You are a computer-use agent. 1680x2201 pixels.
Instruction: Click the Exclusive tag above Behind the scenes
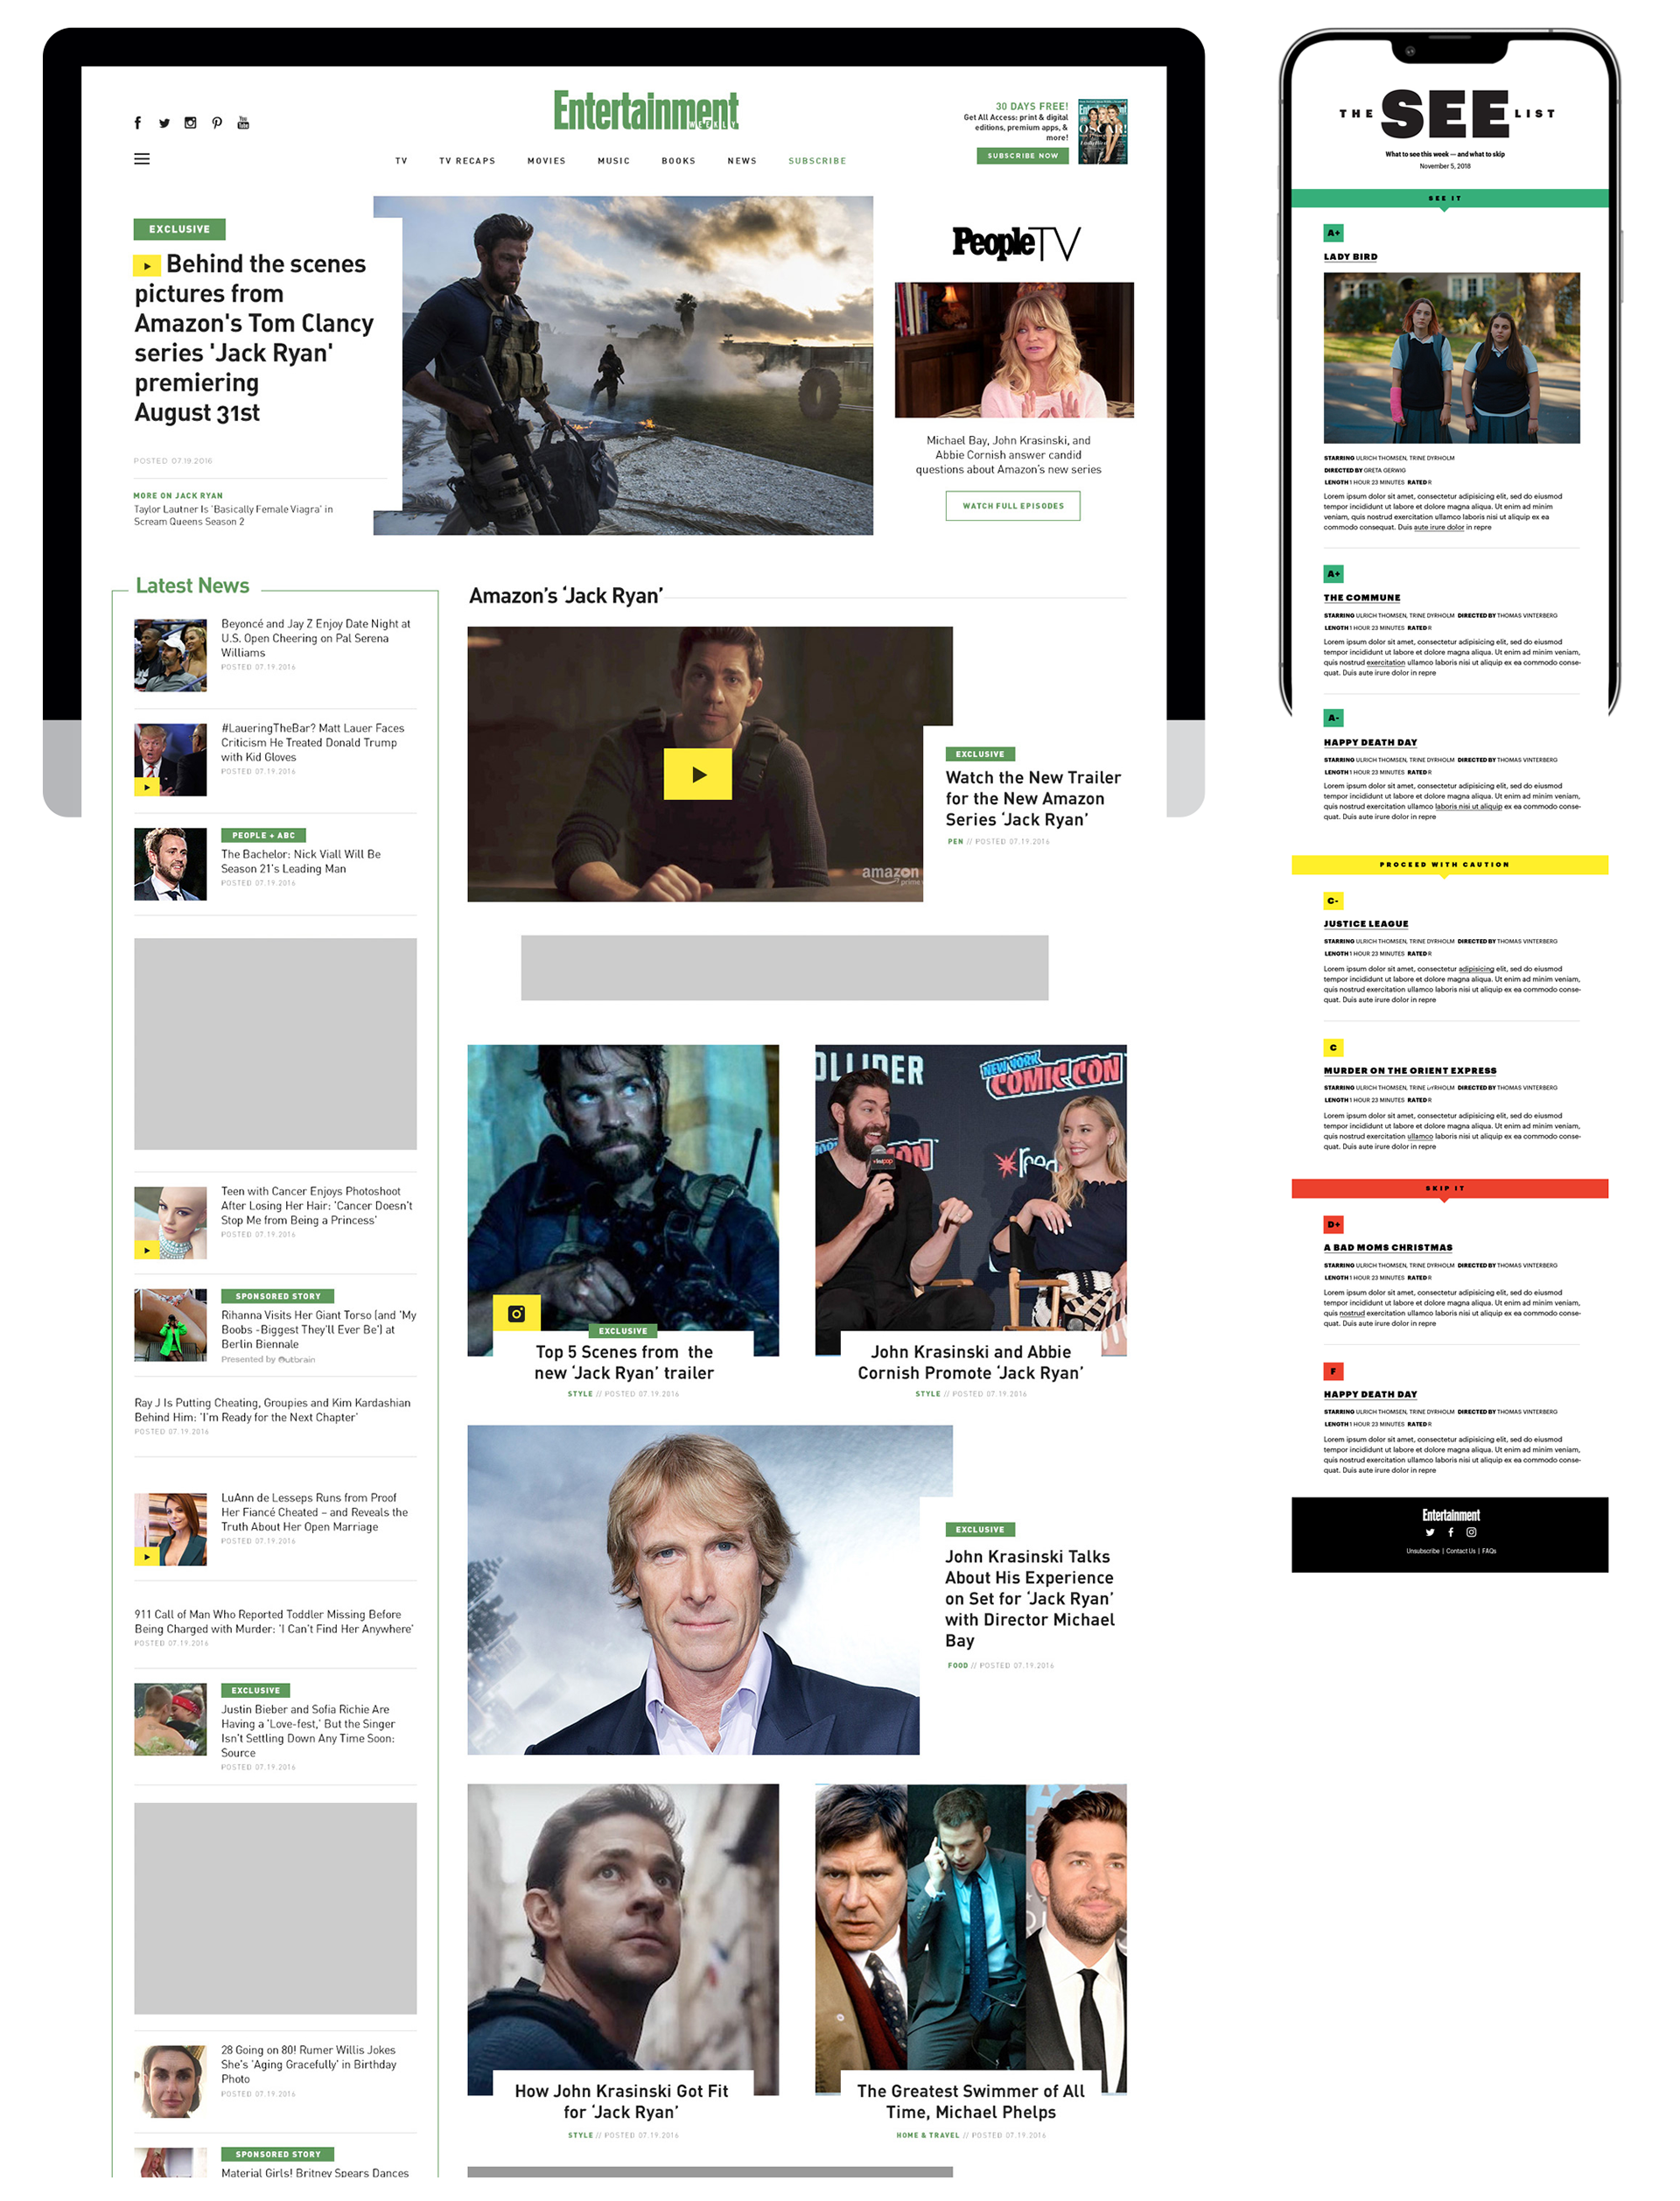[179, 229]
